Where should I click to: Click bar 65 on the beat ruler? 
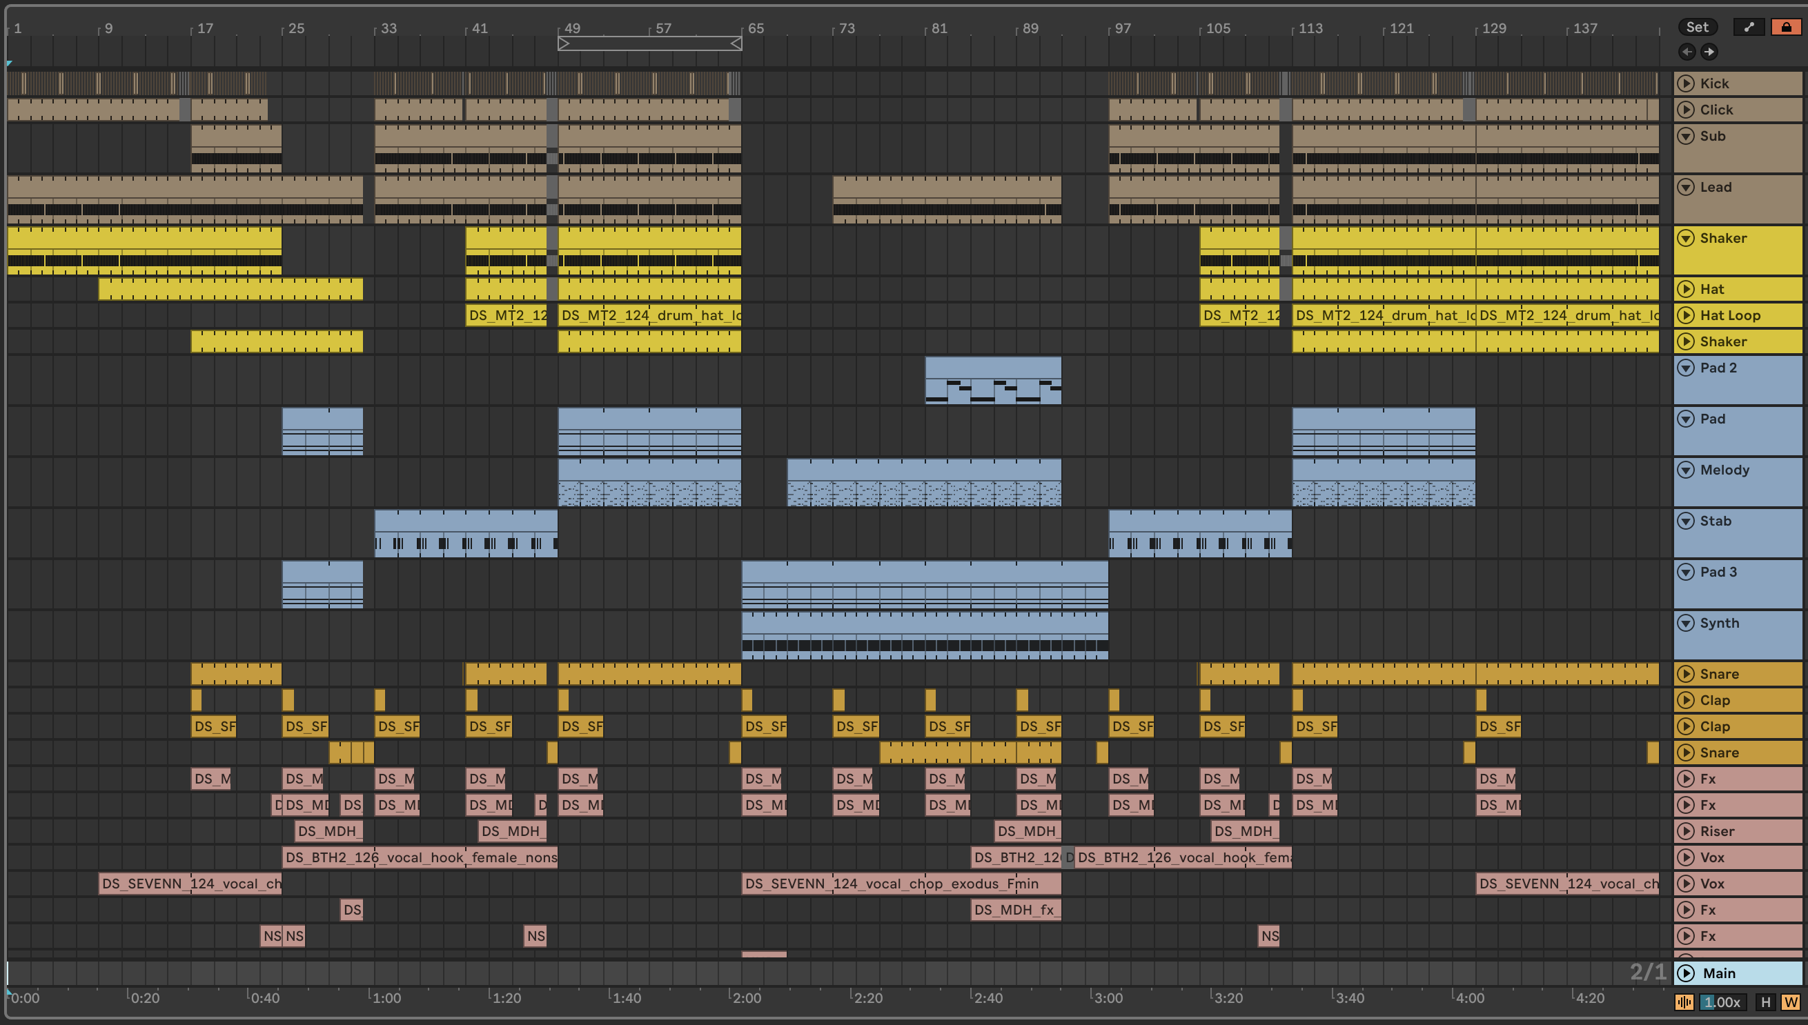[755, 28]
